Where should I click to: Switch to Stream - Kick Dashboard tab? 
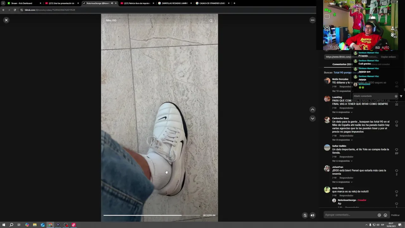24,3
